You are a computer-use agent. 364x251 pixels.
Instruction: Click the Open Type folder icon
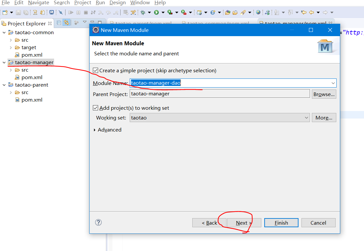point(228,12)
